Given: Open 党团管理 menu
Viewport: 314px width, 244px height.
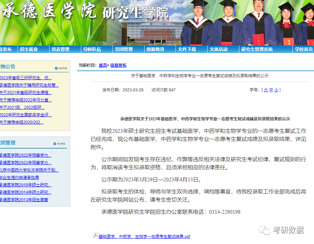Looking at the screenshot, I should 124,49.
